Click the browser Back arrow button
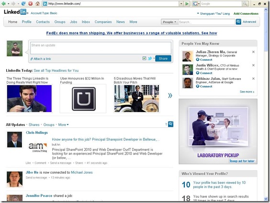The image size is (270, 203). [x=3, y=3]
